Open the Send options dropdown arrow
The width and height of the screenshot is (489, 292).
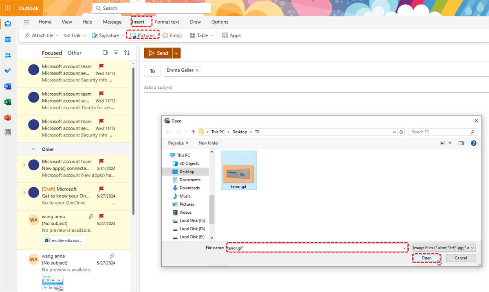click(x=176, y=53)
